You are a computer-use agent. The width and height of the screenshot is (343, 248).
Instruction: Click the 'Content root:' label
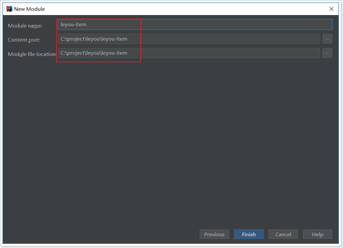(x=24, y=40)
